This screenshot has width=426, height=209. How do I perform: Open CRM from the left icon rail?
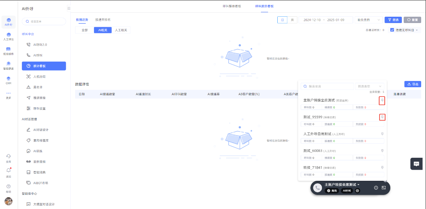point(8,81)
